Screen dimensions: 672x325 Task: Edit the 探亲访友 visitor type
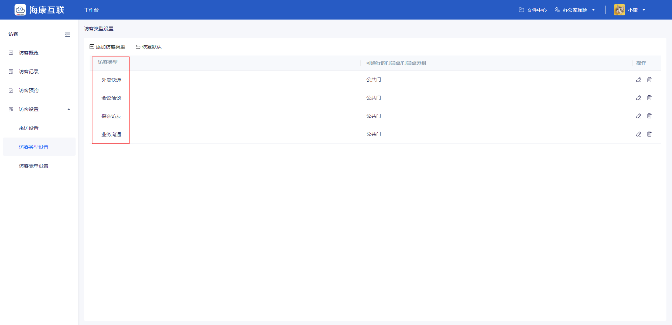(x=638, y=116)
